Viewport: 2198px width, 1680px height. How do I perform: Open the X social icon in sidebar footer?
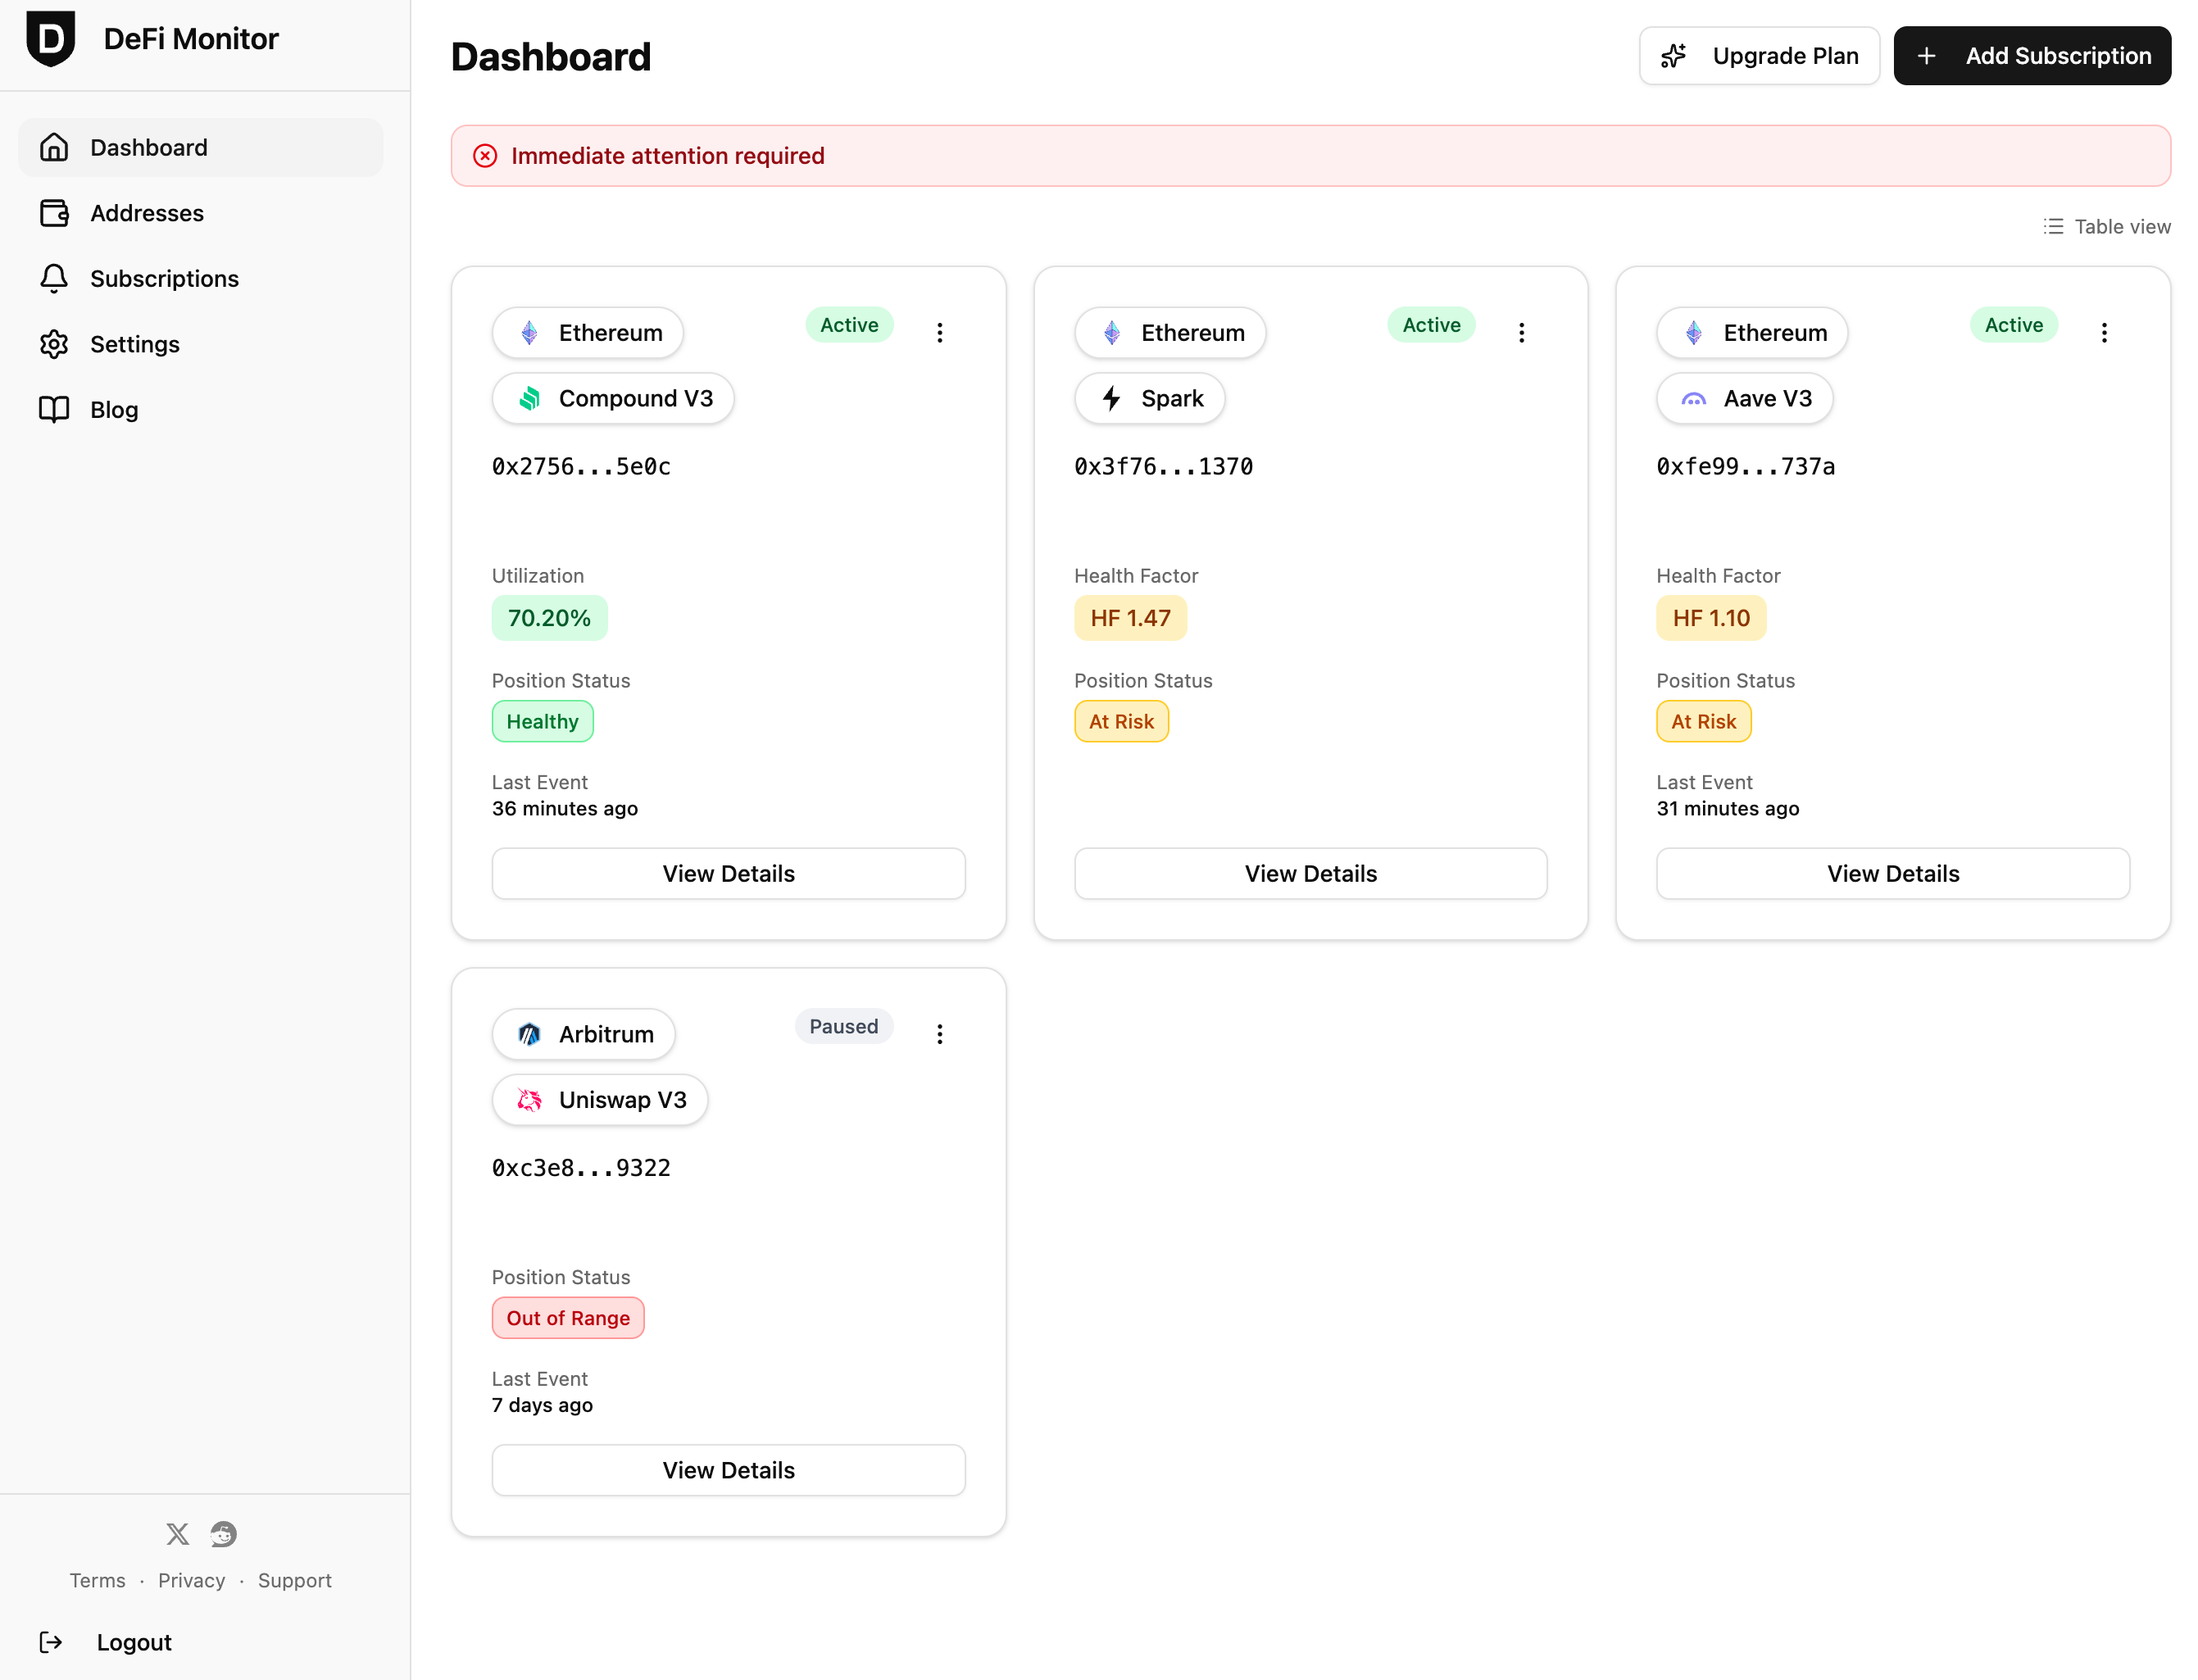pyautogui.click(x=177, y=1534)
